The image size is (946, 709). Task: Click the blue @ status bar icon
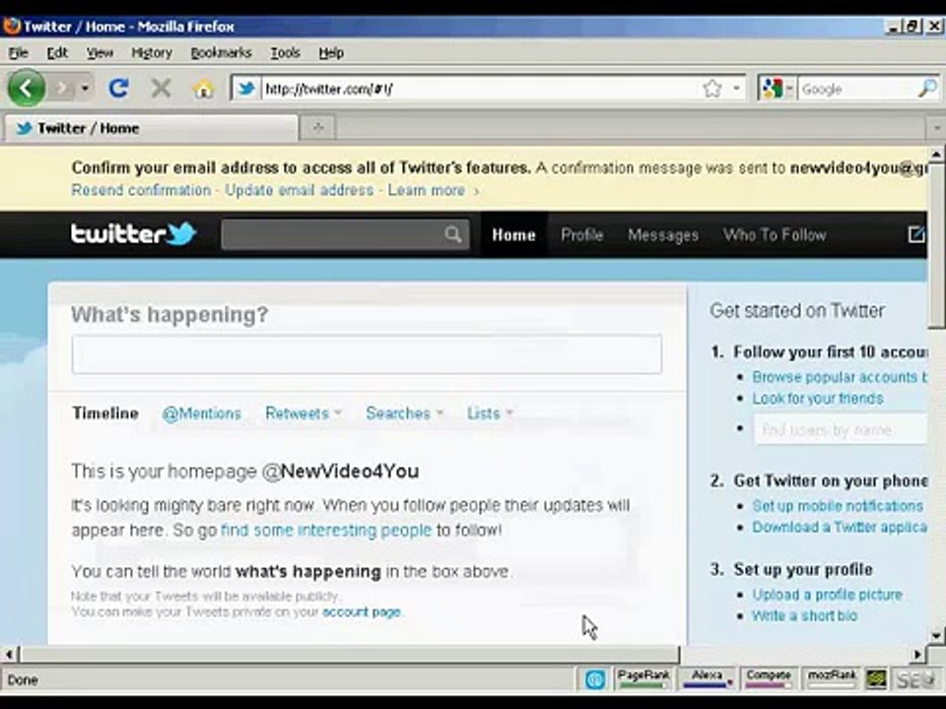(x=595, y=680)
